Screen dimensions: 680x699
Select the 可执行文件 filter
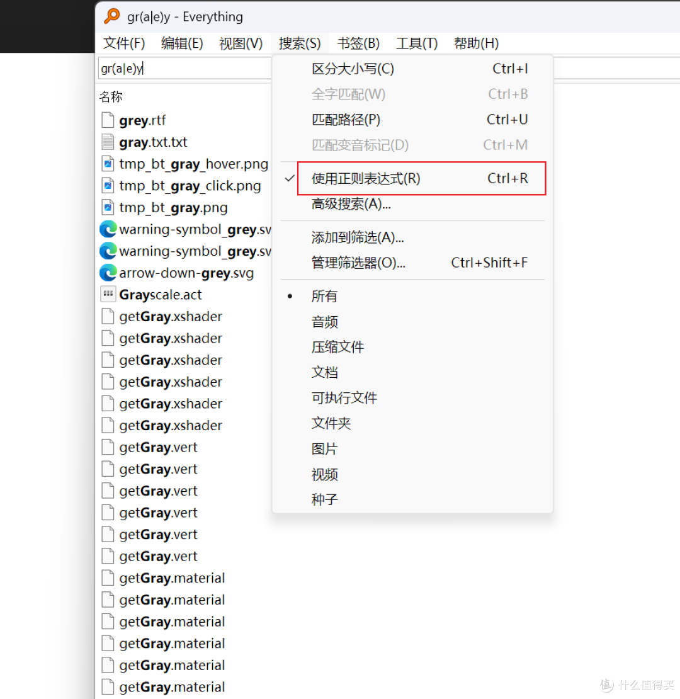tap(412, 397)
